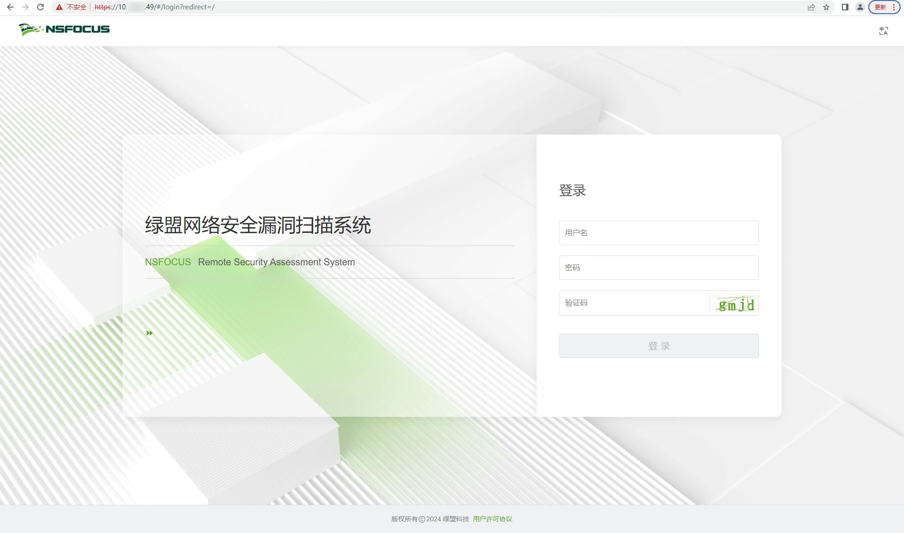Viewport: 904px width, 533px height.
Task: Click the 密码 password field
Action: (x=659, y=268)
